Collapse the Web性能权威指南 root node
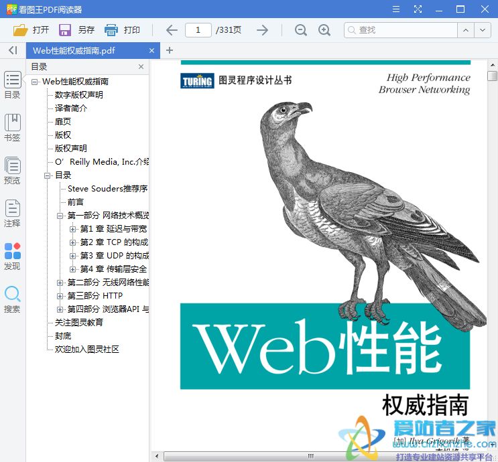 point(34,82)
